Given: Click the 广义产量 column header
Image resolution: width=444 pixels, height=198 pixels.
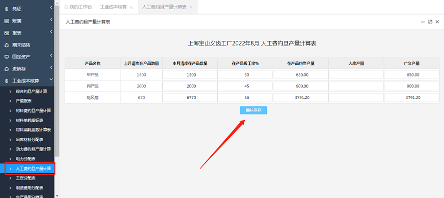Looking at the screenshot, I should [x=412, y=63].
